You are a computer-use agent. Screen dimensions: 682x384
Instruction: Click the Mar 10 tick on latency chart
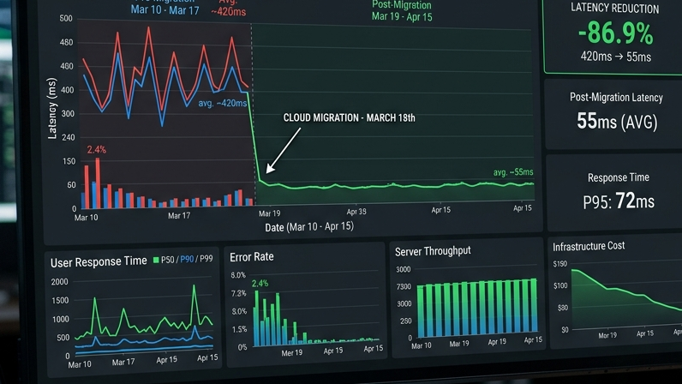tap(87, 217)
